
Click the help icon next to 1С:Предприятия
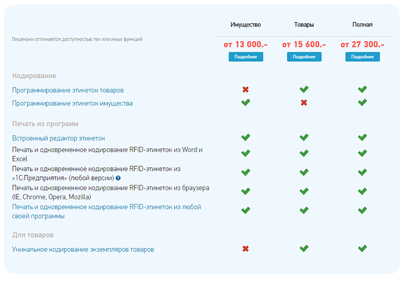[118, 178]
